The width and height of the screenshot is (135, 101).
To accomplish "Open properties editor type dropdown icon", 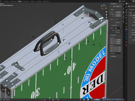I will [127, 4].
